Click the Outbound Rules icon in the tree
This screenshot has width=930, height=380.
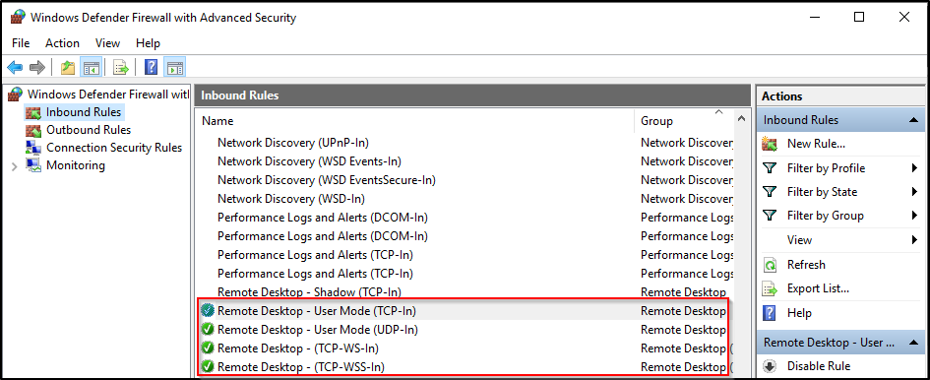(x=33, y=130)
